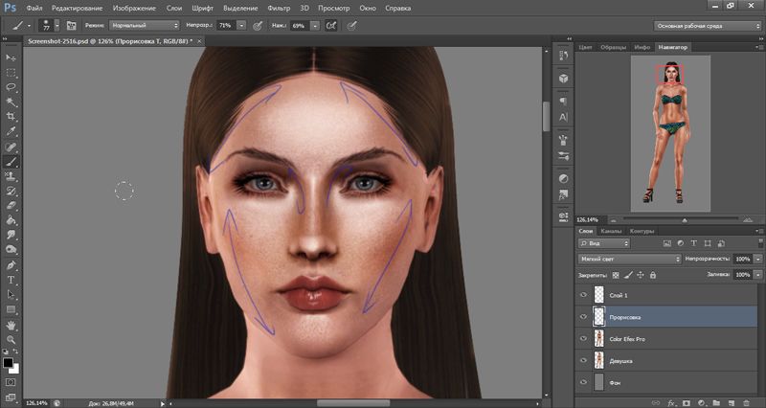Open the Редактирование menu
The image size is (766, 408).
coord(78,9)
